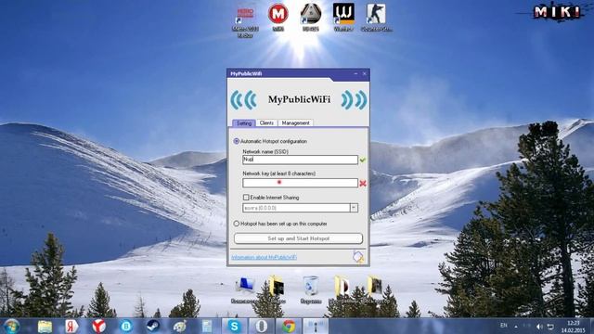Click the Network key input field
The image size is (594, 334).
(300, 183)
